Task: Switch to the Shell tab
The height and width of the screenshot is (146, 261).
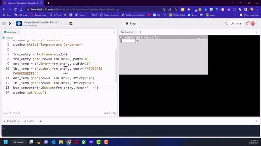Action: [x=28, y=121]
